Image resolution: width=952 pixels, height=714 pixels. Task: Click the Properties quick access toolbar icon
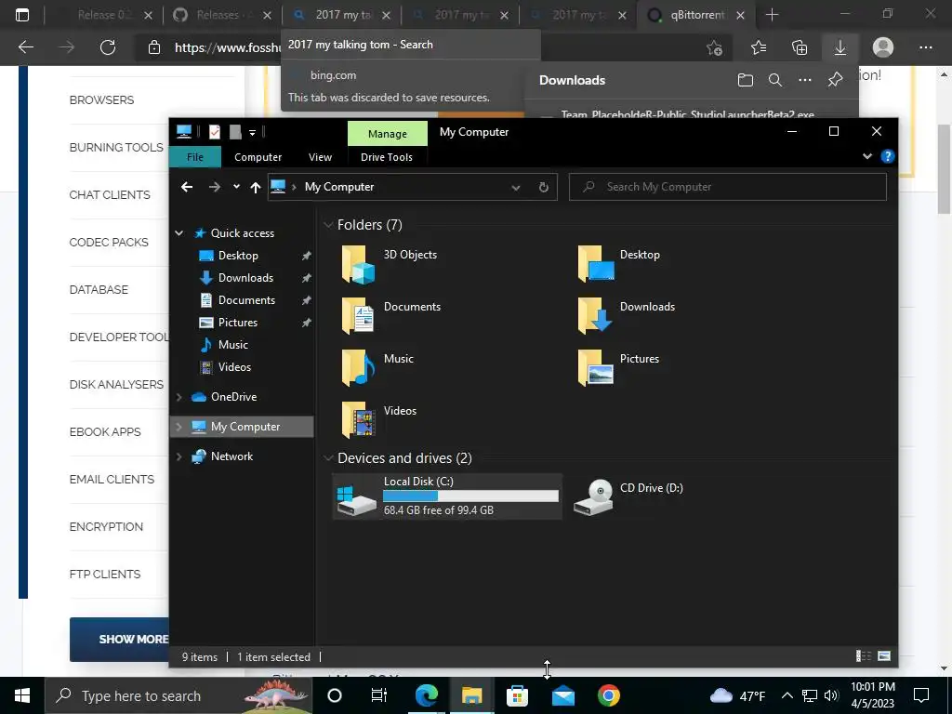(215, 132)
